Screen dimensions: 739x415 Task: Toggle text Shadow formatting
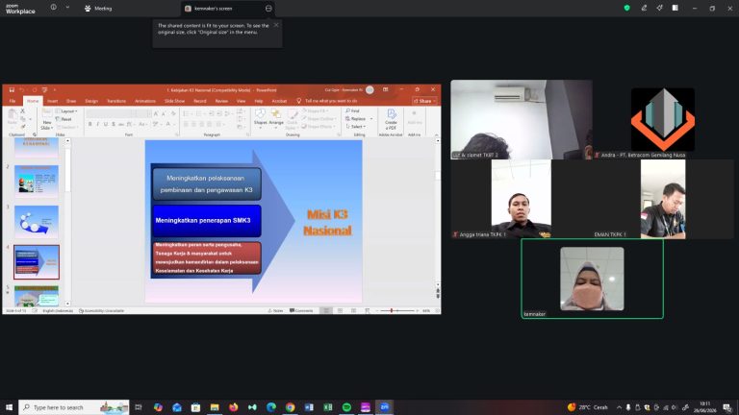[114, 124]
